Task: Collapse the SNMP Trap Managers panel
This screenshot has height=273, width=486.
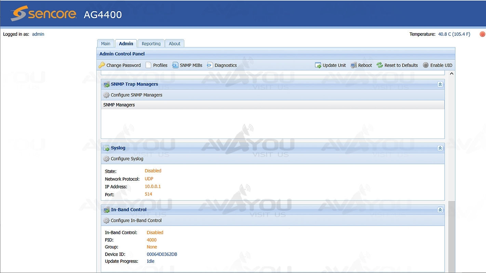Action: (x=440, y=84)
